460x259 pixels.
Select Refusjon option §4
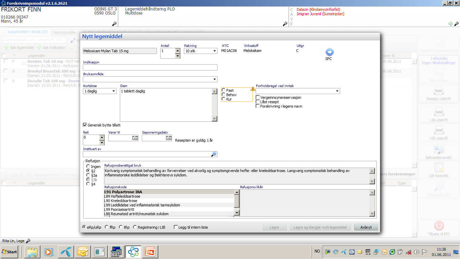tap(88, 184)
